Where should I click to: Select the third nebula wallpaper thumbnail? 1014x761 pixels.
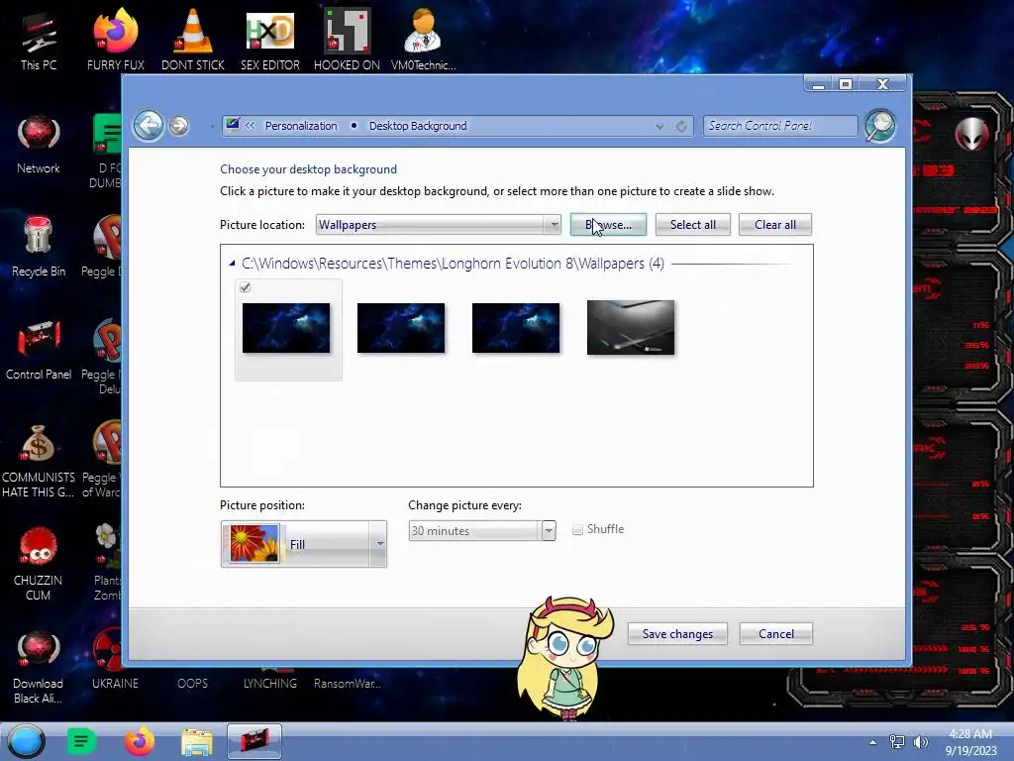(515, 328)
